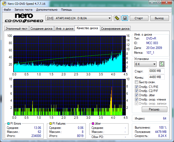
Task: Click the green refresh speed icon
Action: (162, 64)
